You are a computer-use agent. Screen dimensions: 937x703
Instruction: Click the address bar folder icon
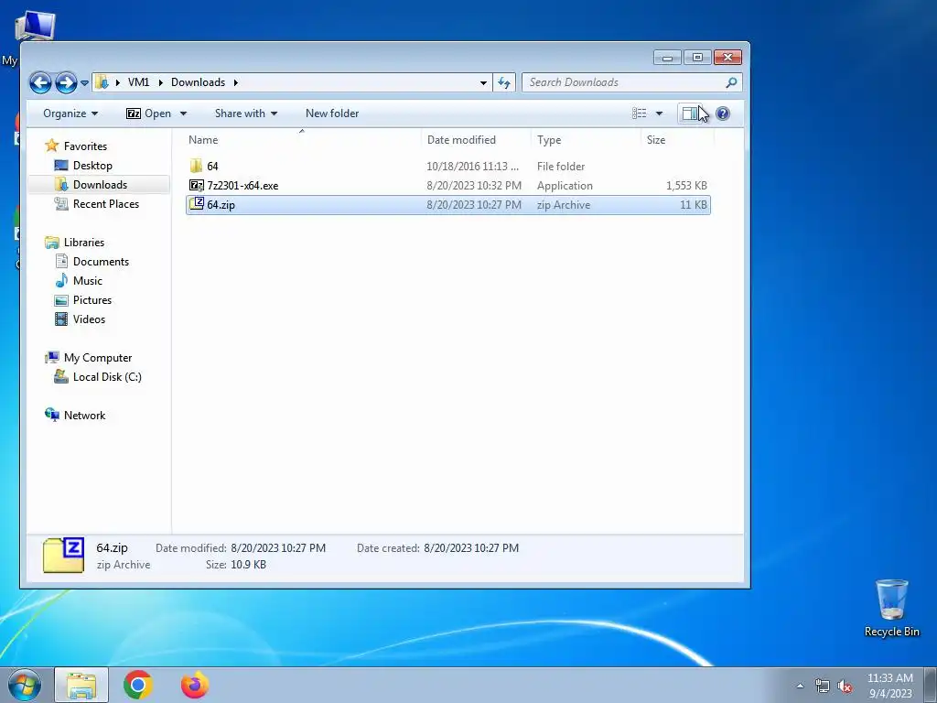click(102, 82)
